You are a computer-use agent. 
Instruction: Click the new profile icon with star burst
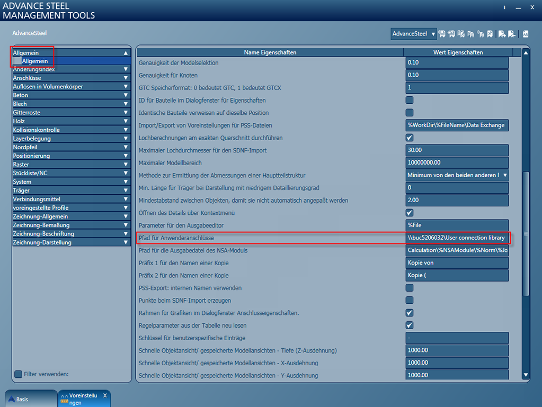click(x=451, y=34)
